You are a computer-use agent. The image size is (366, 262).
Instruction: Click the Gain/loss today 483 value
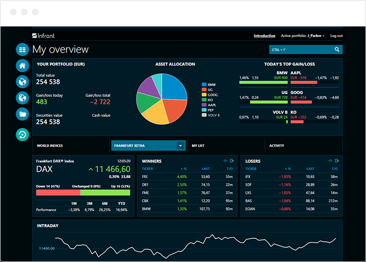pos(42,102)
